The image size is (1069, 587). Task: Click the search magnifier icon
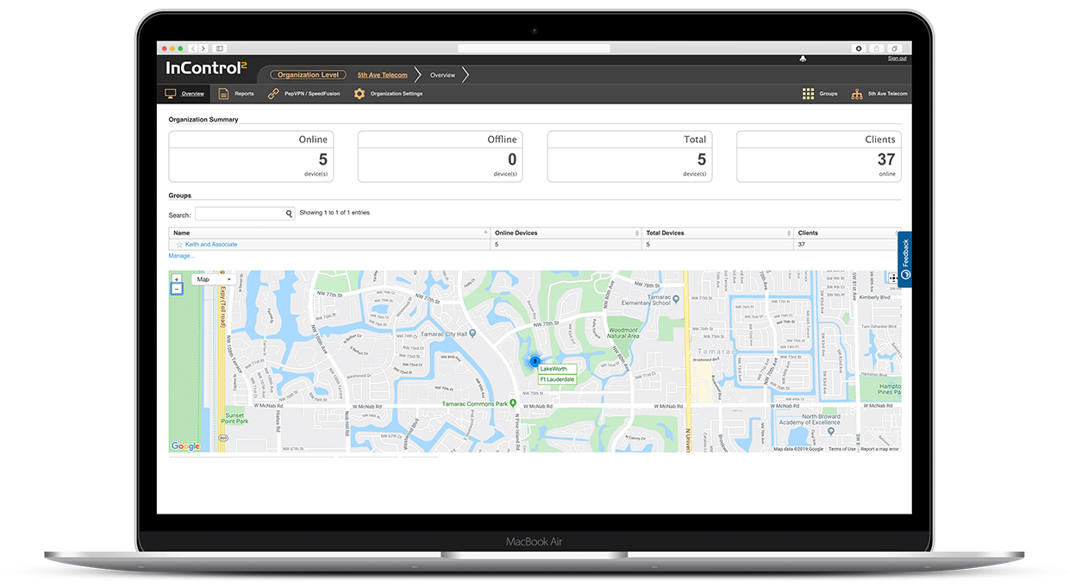coord(289,213)
